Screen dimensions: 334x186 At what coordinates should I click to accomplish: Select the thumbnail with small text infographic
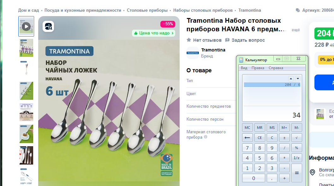click(x=26, y=112)
